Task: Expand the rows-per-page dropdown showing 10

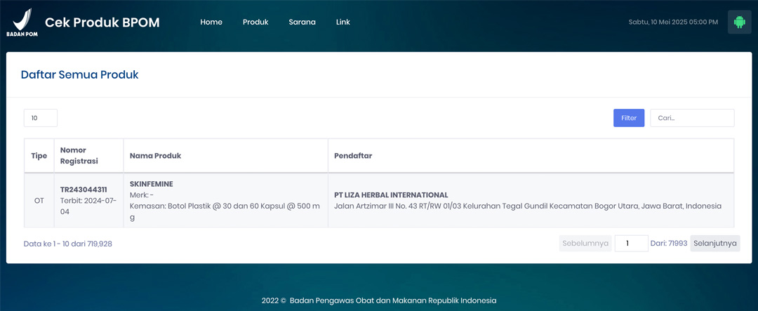Action: tap(41, 118)
